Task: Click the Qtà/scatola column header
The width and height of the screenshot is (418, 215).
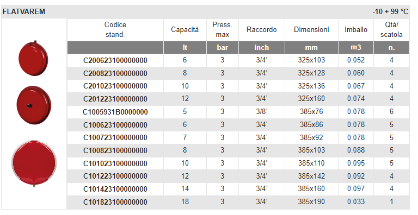Action: click(391, 29)
